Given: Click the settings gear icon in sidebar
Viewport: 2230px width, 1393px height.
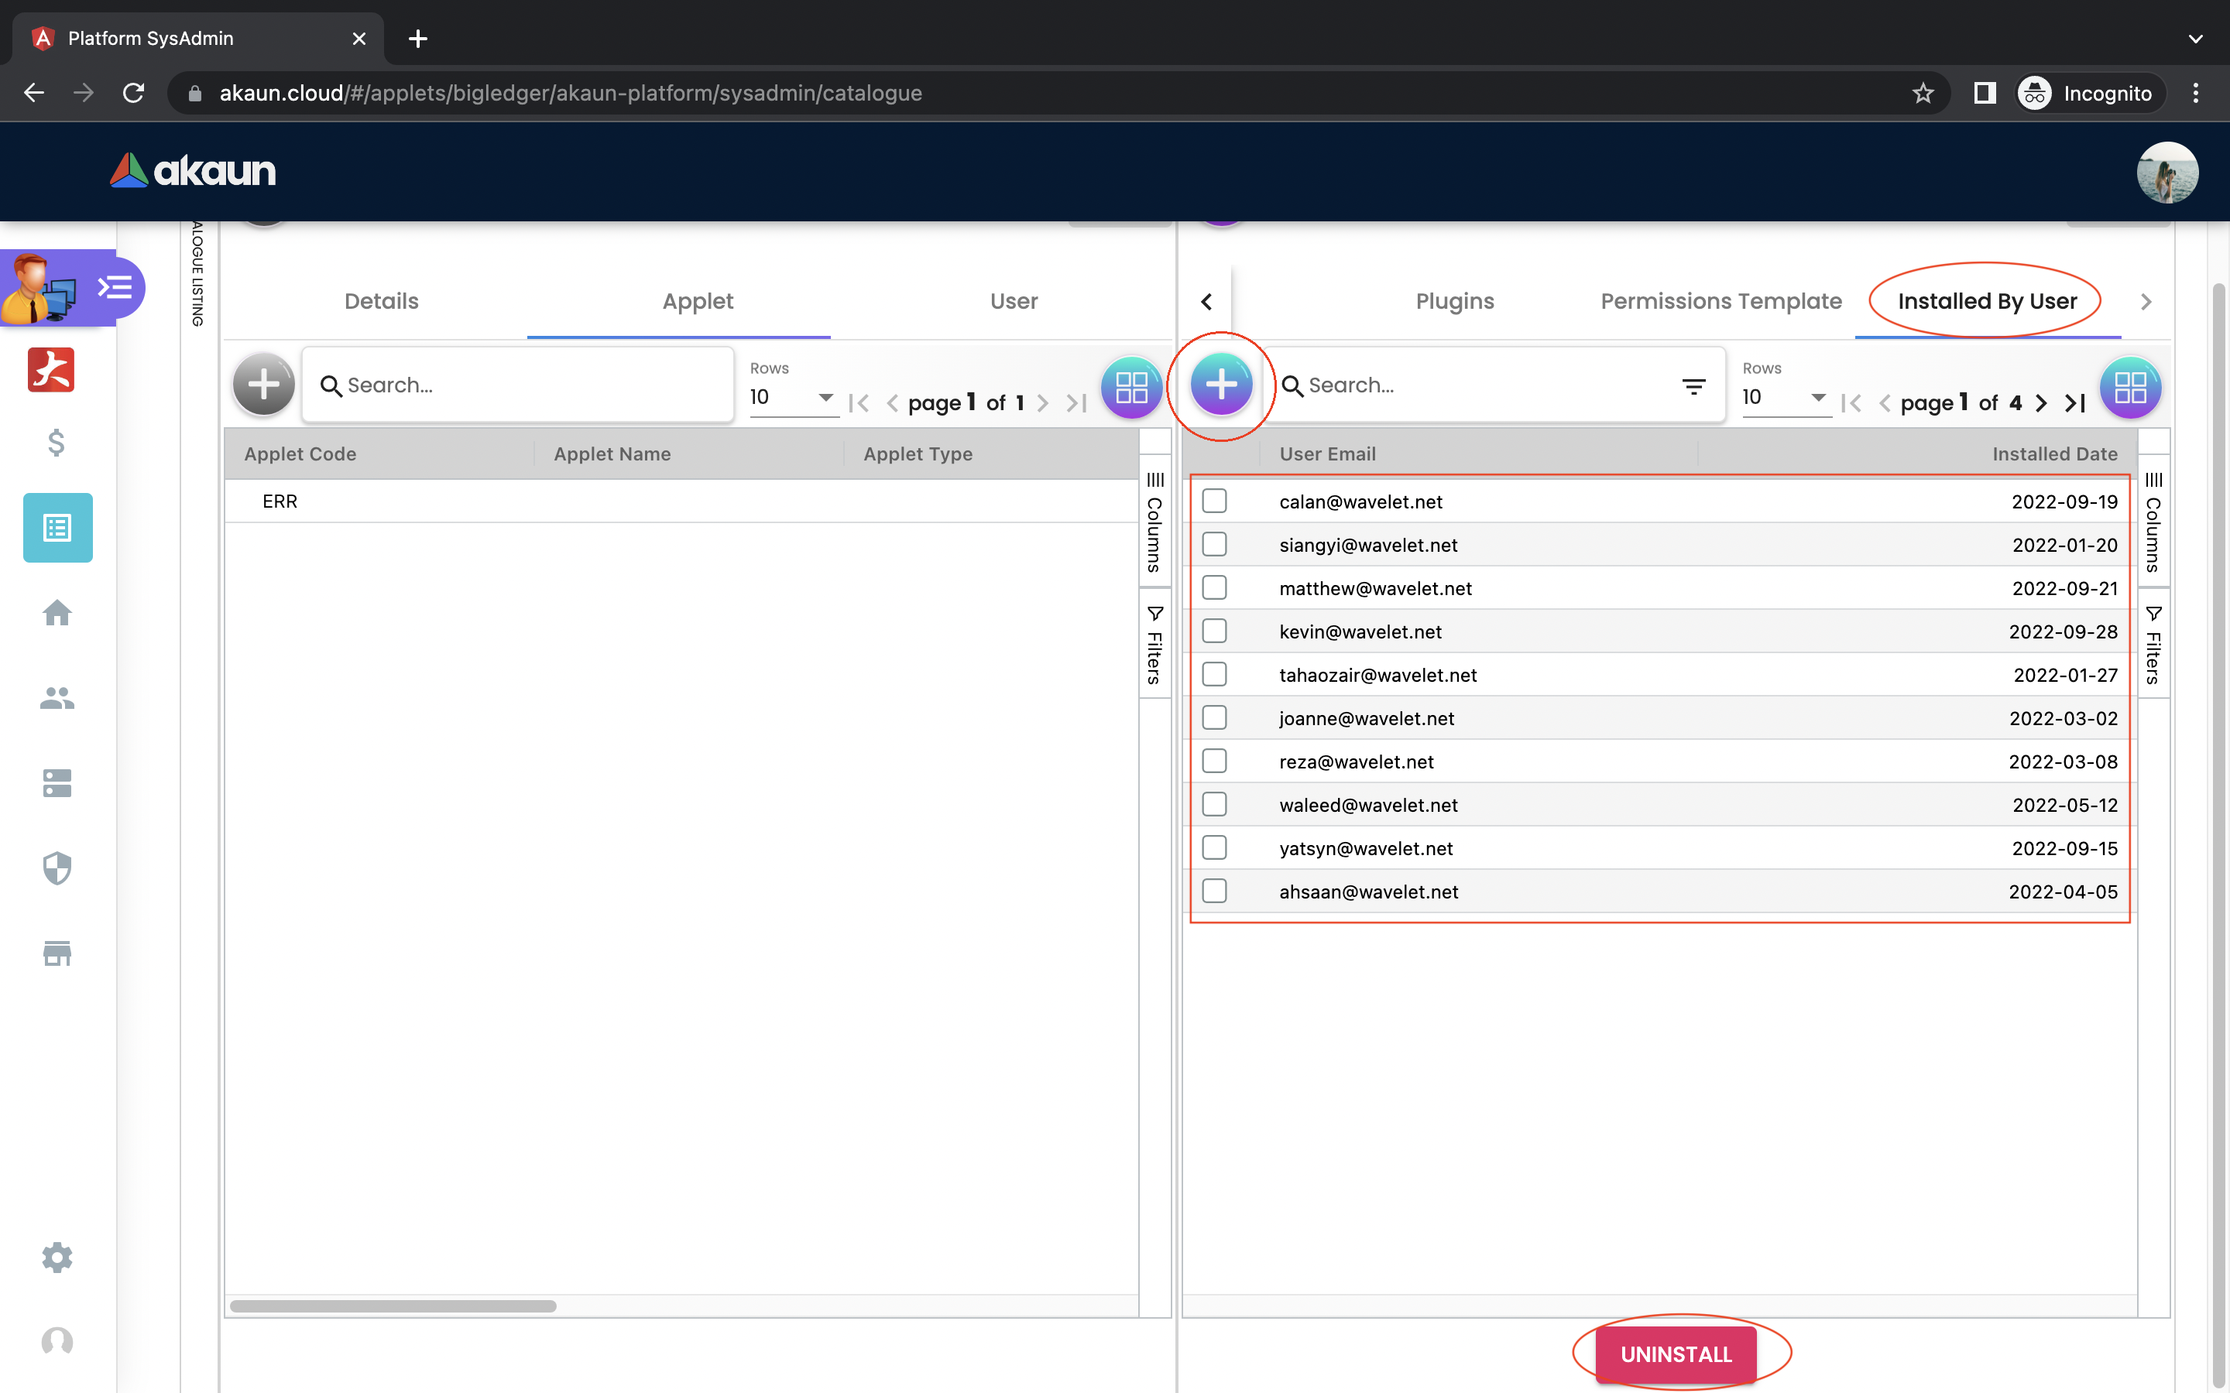Looking at the screenshot, I should coord(57,1258).
